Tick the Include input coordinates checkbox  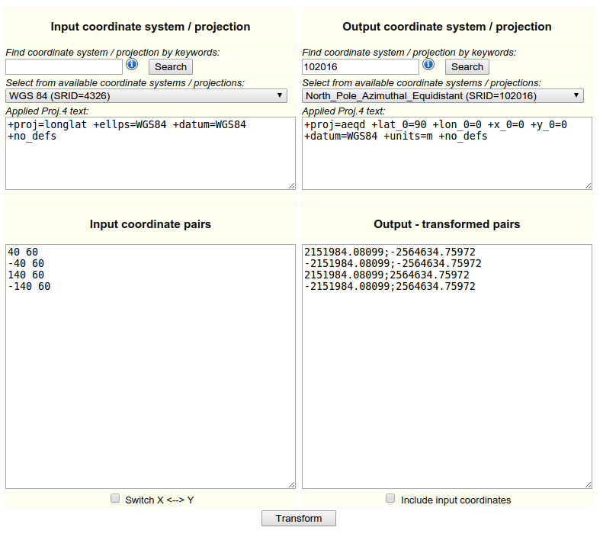point(390,499)
